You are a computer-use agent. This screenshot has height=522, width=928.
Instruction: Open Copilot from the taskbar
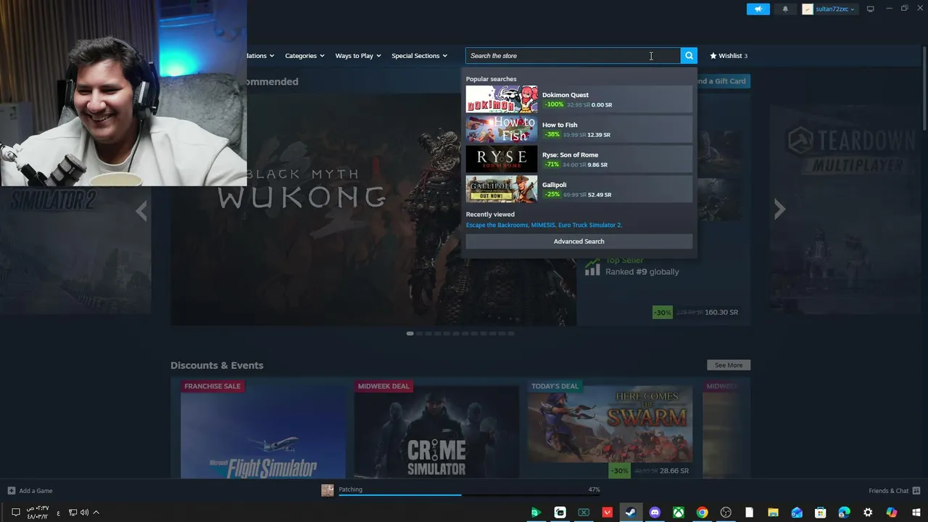coord(892,513)
